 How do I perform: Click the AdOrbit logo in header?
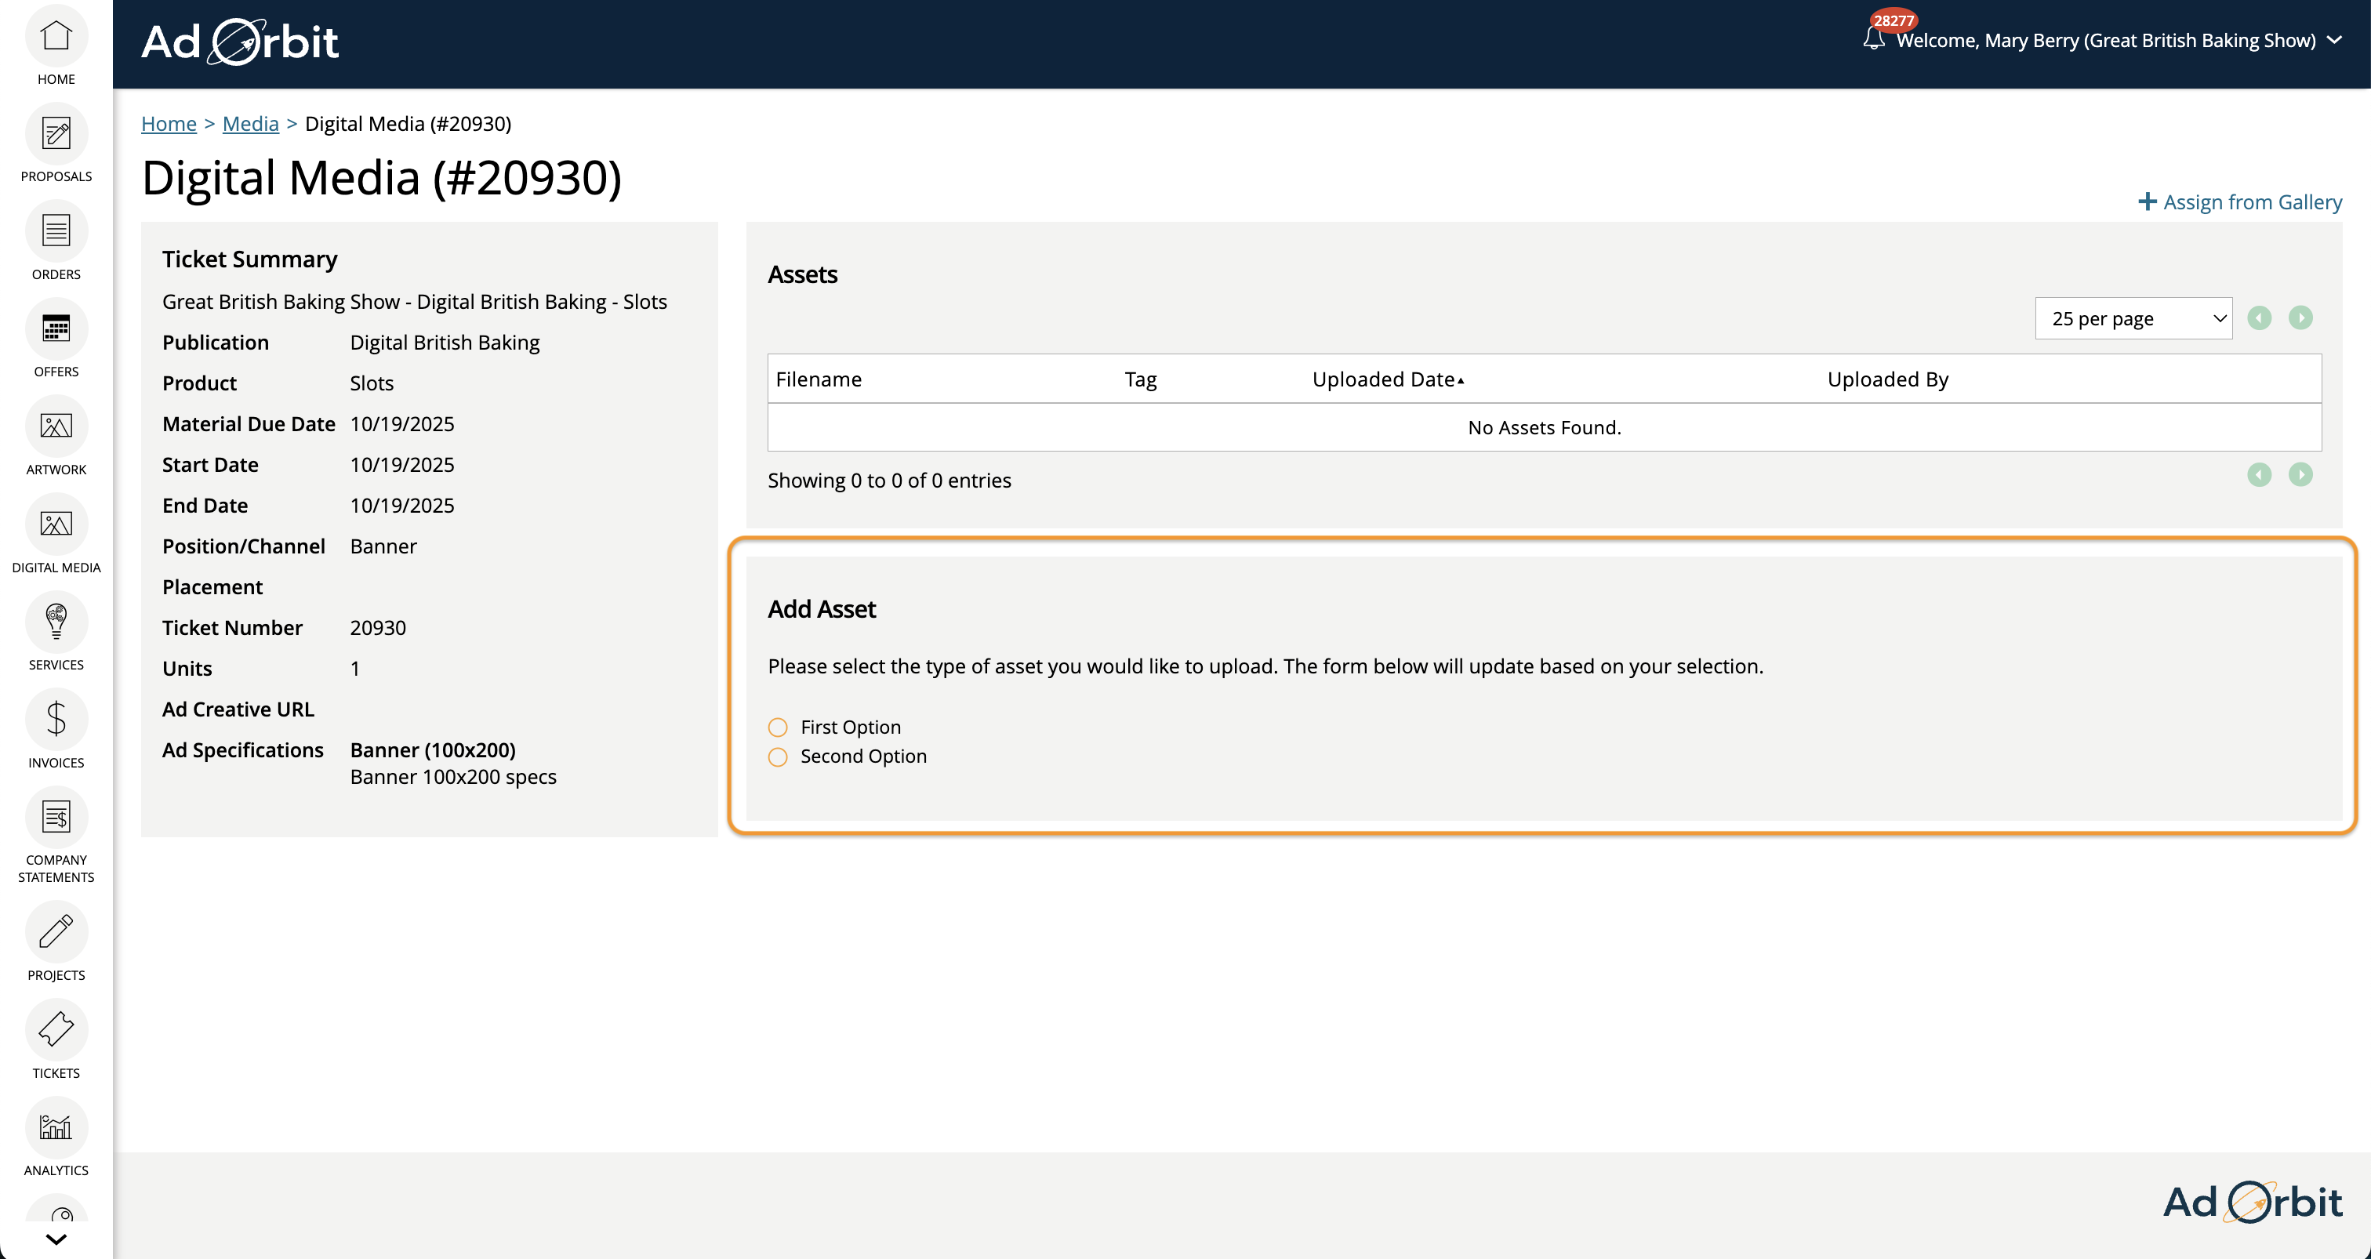(240, 42)
